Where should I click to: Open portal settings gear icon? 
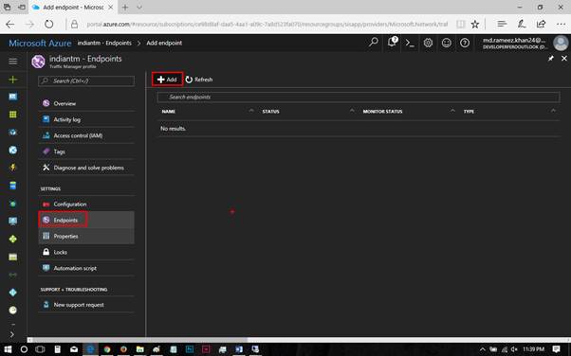429,43
